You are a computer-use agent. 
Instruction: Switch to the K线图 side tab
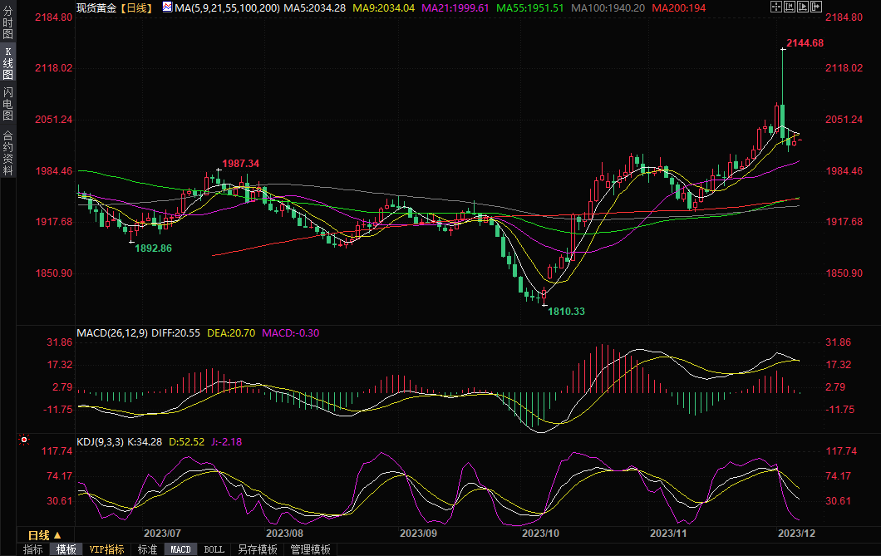coord(7,64)
